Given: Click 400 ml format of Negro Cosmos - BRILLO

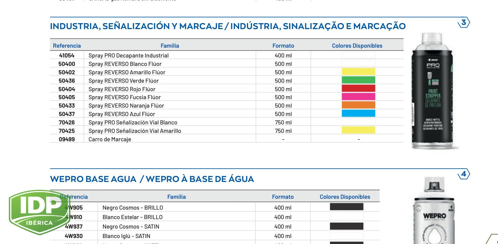Looking at the screenshot, I should point(283,208).
